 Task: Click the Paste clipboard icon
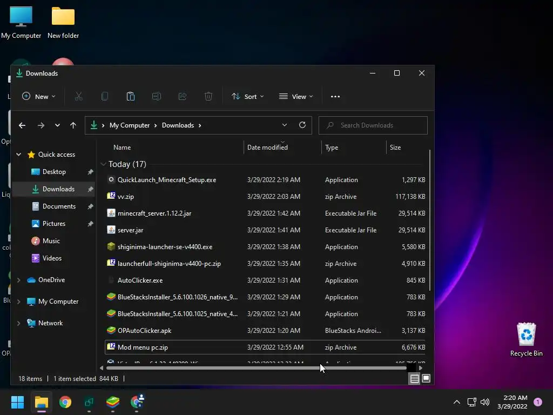coord(131,96)
